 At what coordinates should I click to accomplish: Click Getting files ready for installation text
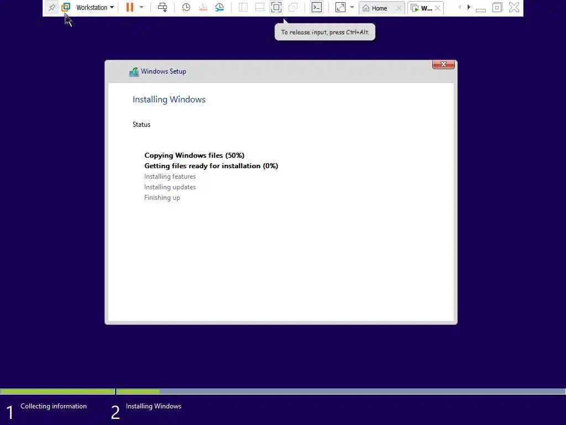[211, 166]
